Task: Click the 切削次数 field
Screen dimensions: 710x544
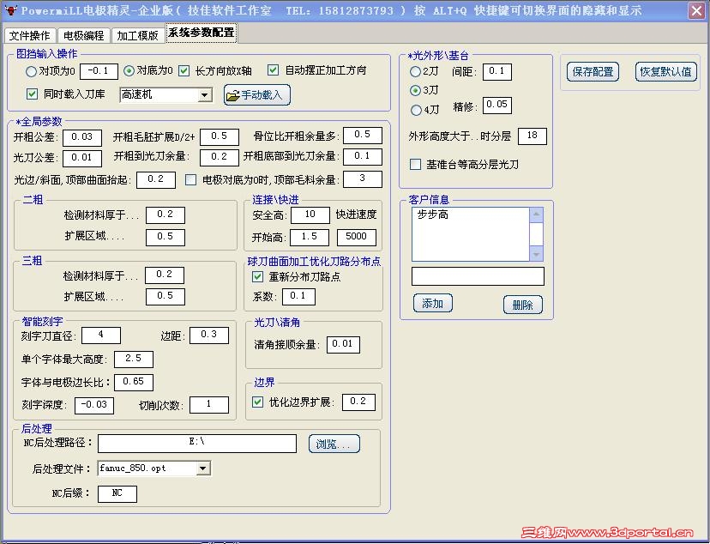Action: [208, 404]
